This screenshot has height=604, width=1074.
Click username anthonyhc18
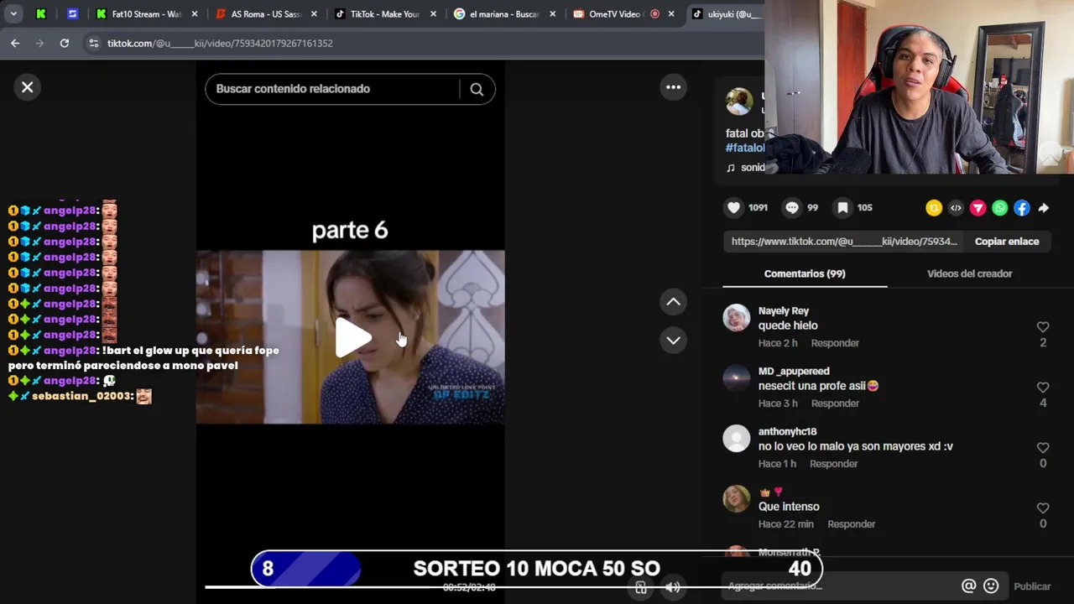[787, 432]
